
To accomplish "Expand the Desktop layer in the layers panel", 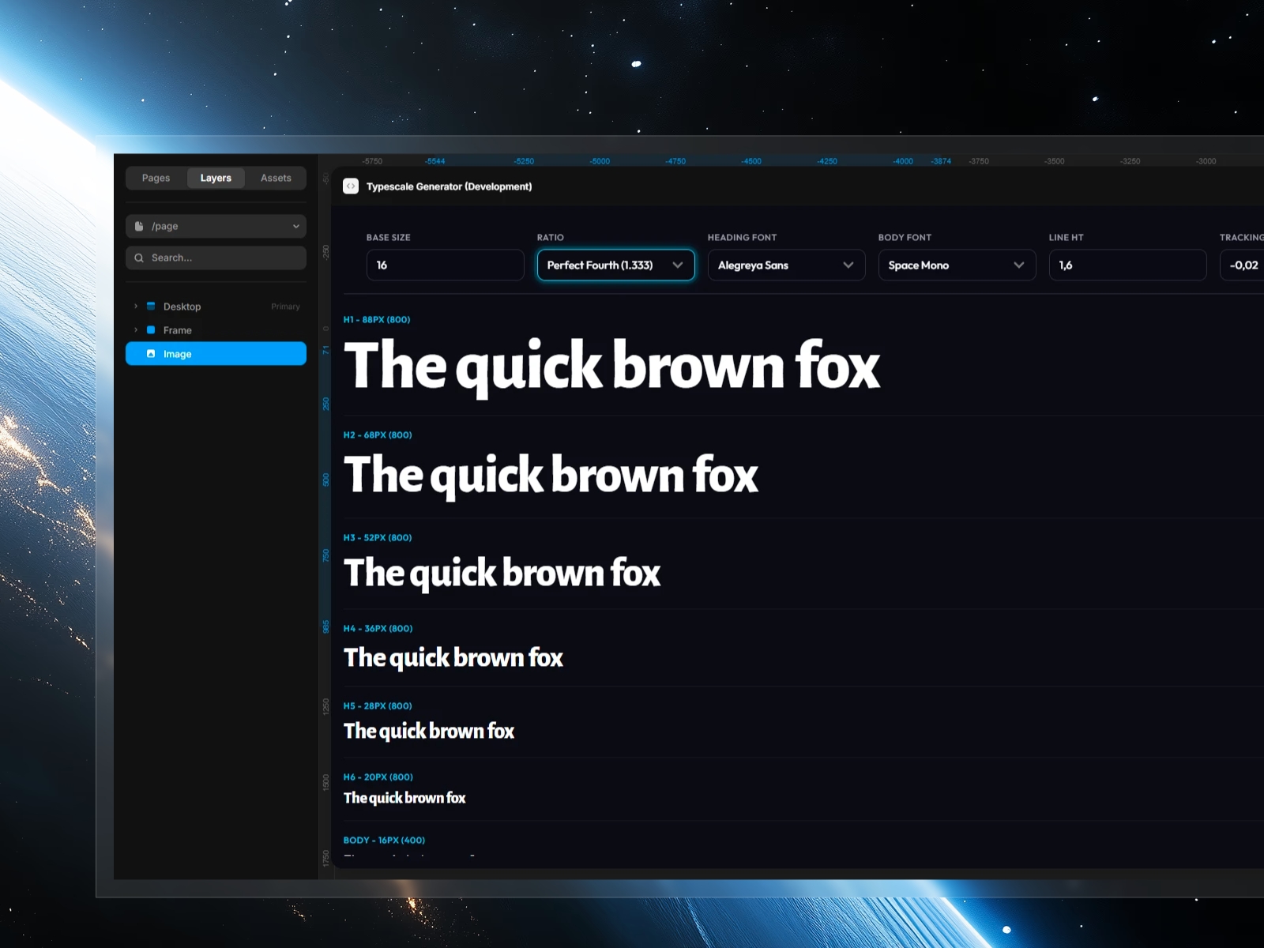I will (135, 306).
